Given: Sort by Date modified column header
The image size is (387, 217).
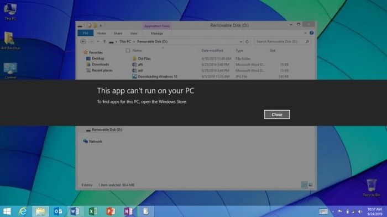Looking at the screenshot, I should 212,50.
